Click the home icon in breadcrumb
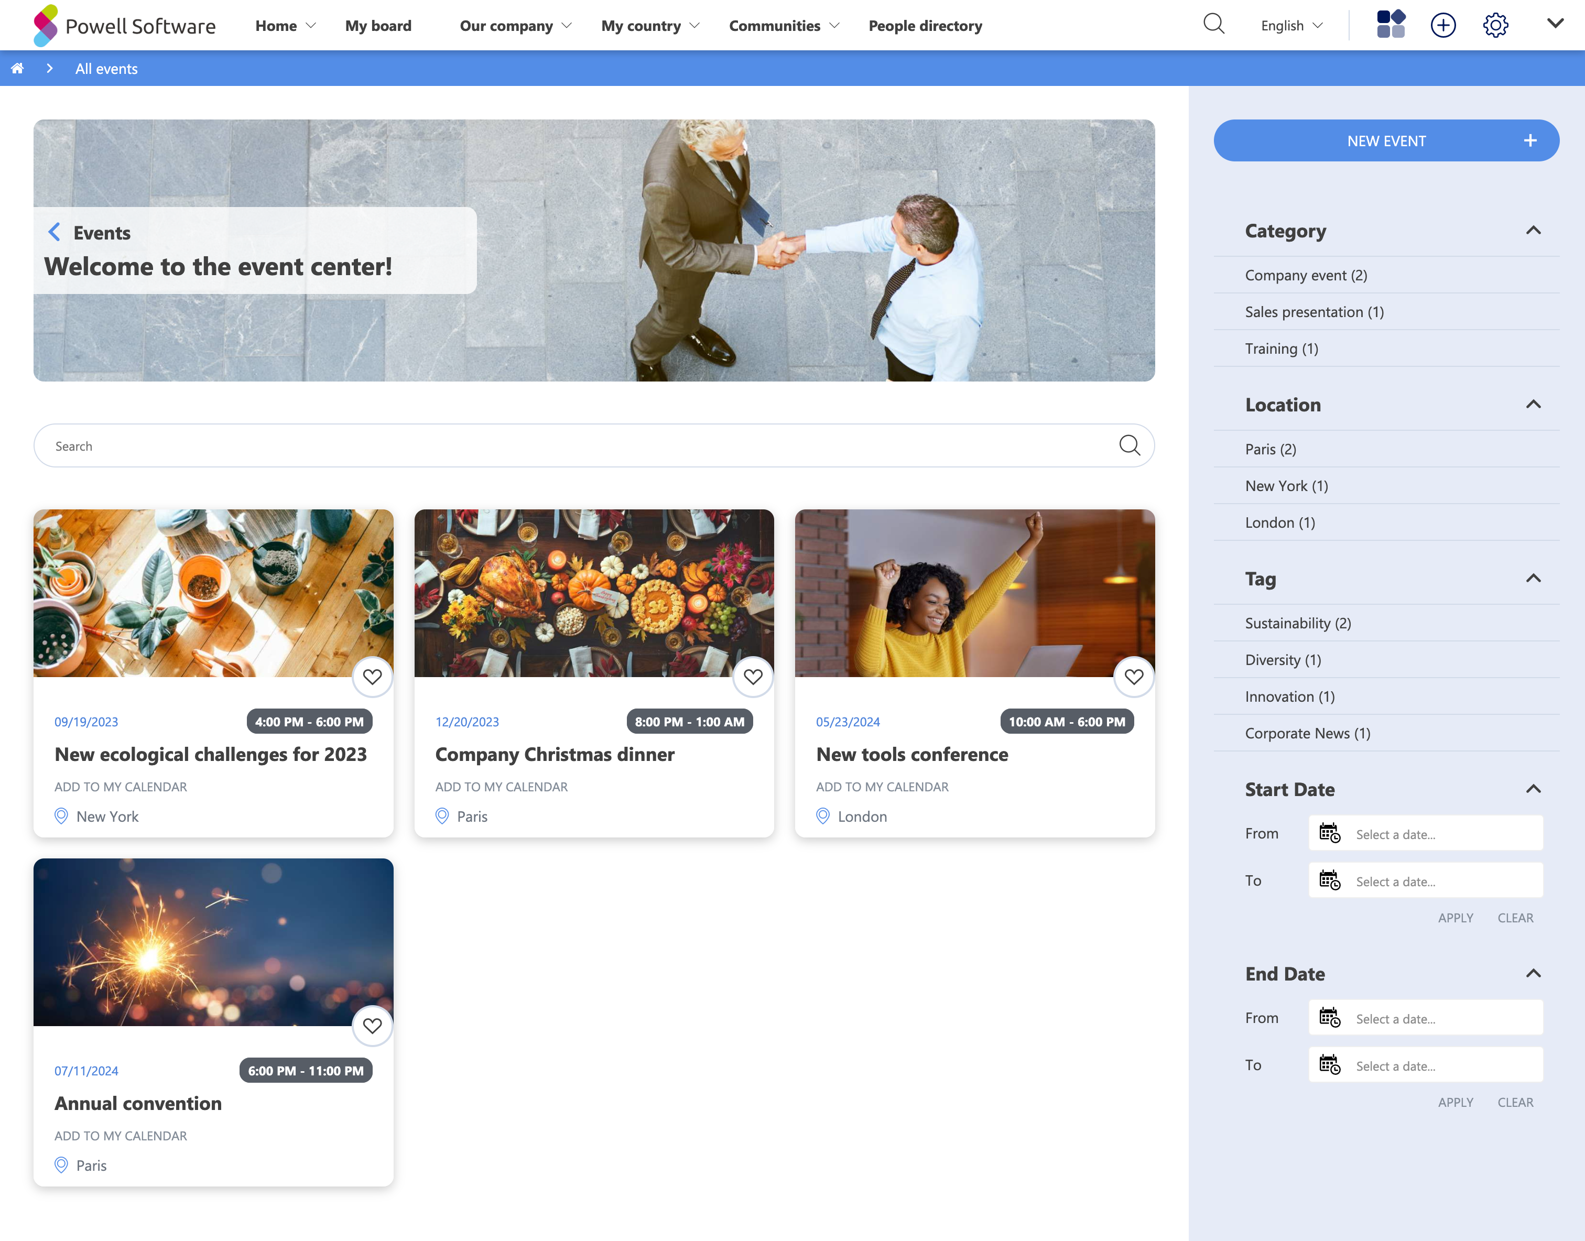This screenshot has width=1585, height=1241. coord(17,68)
